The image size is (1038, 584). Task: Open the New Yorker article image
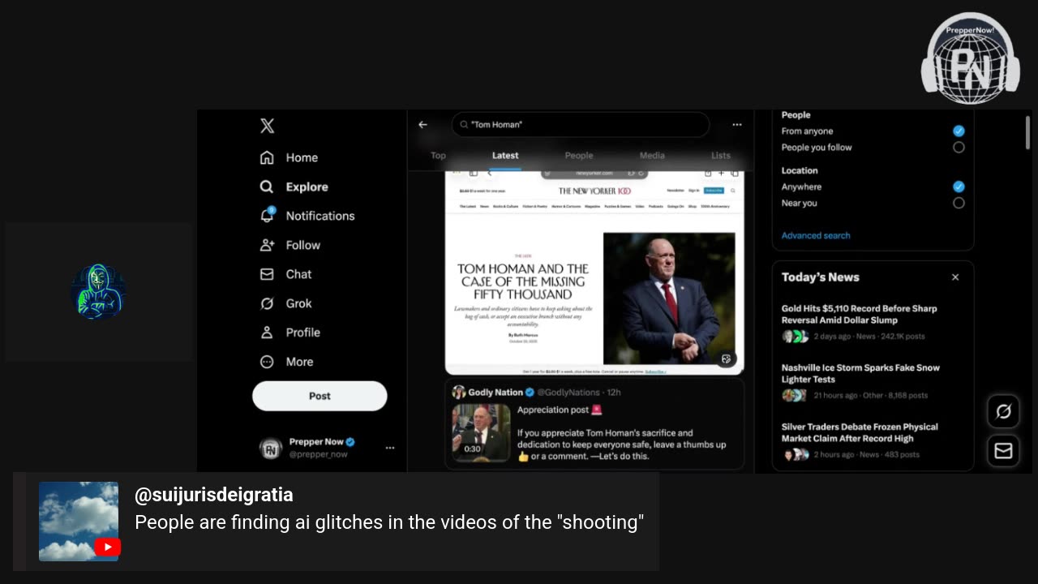(x=594, y=273)
